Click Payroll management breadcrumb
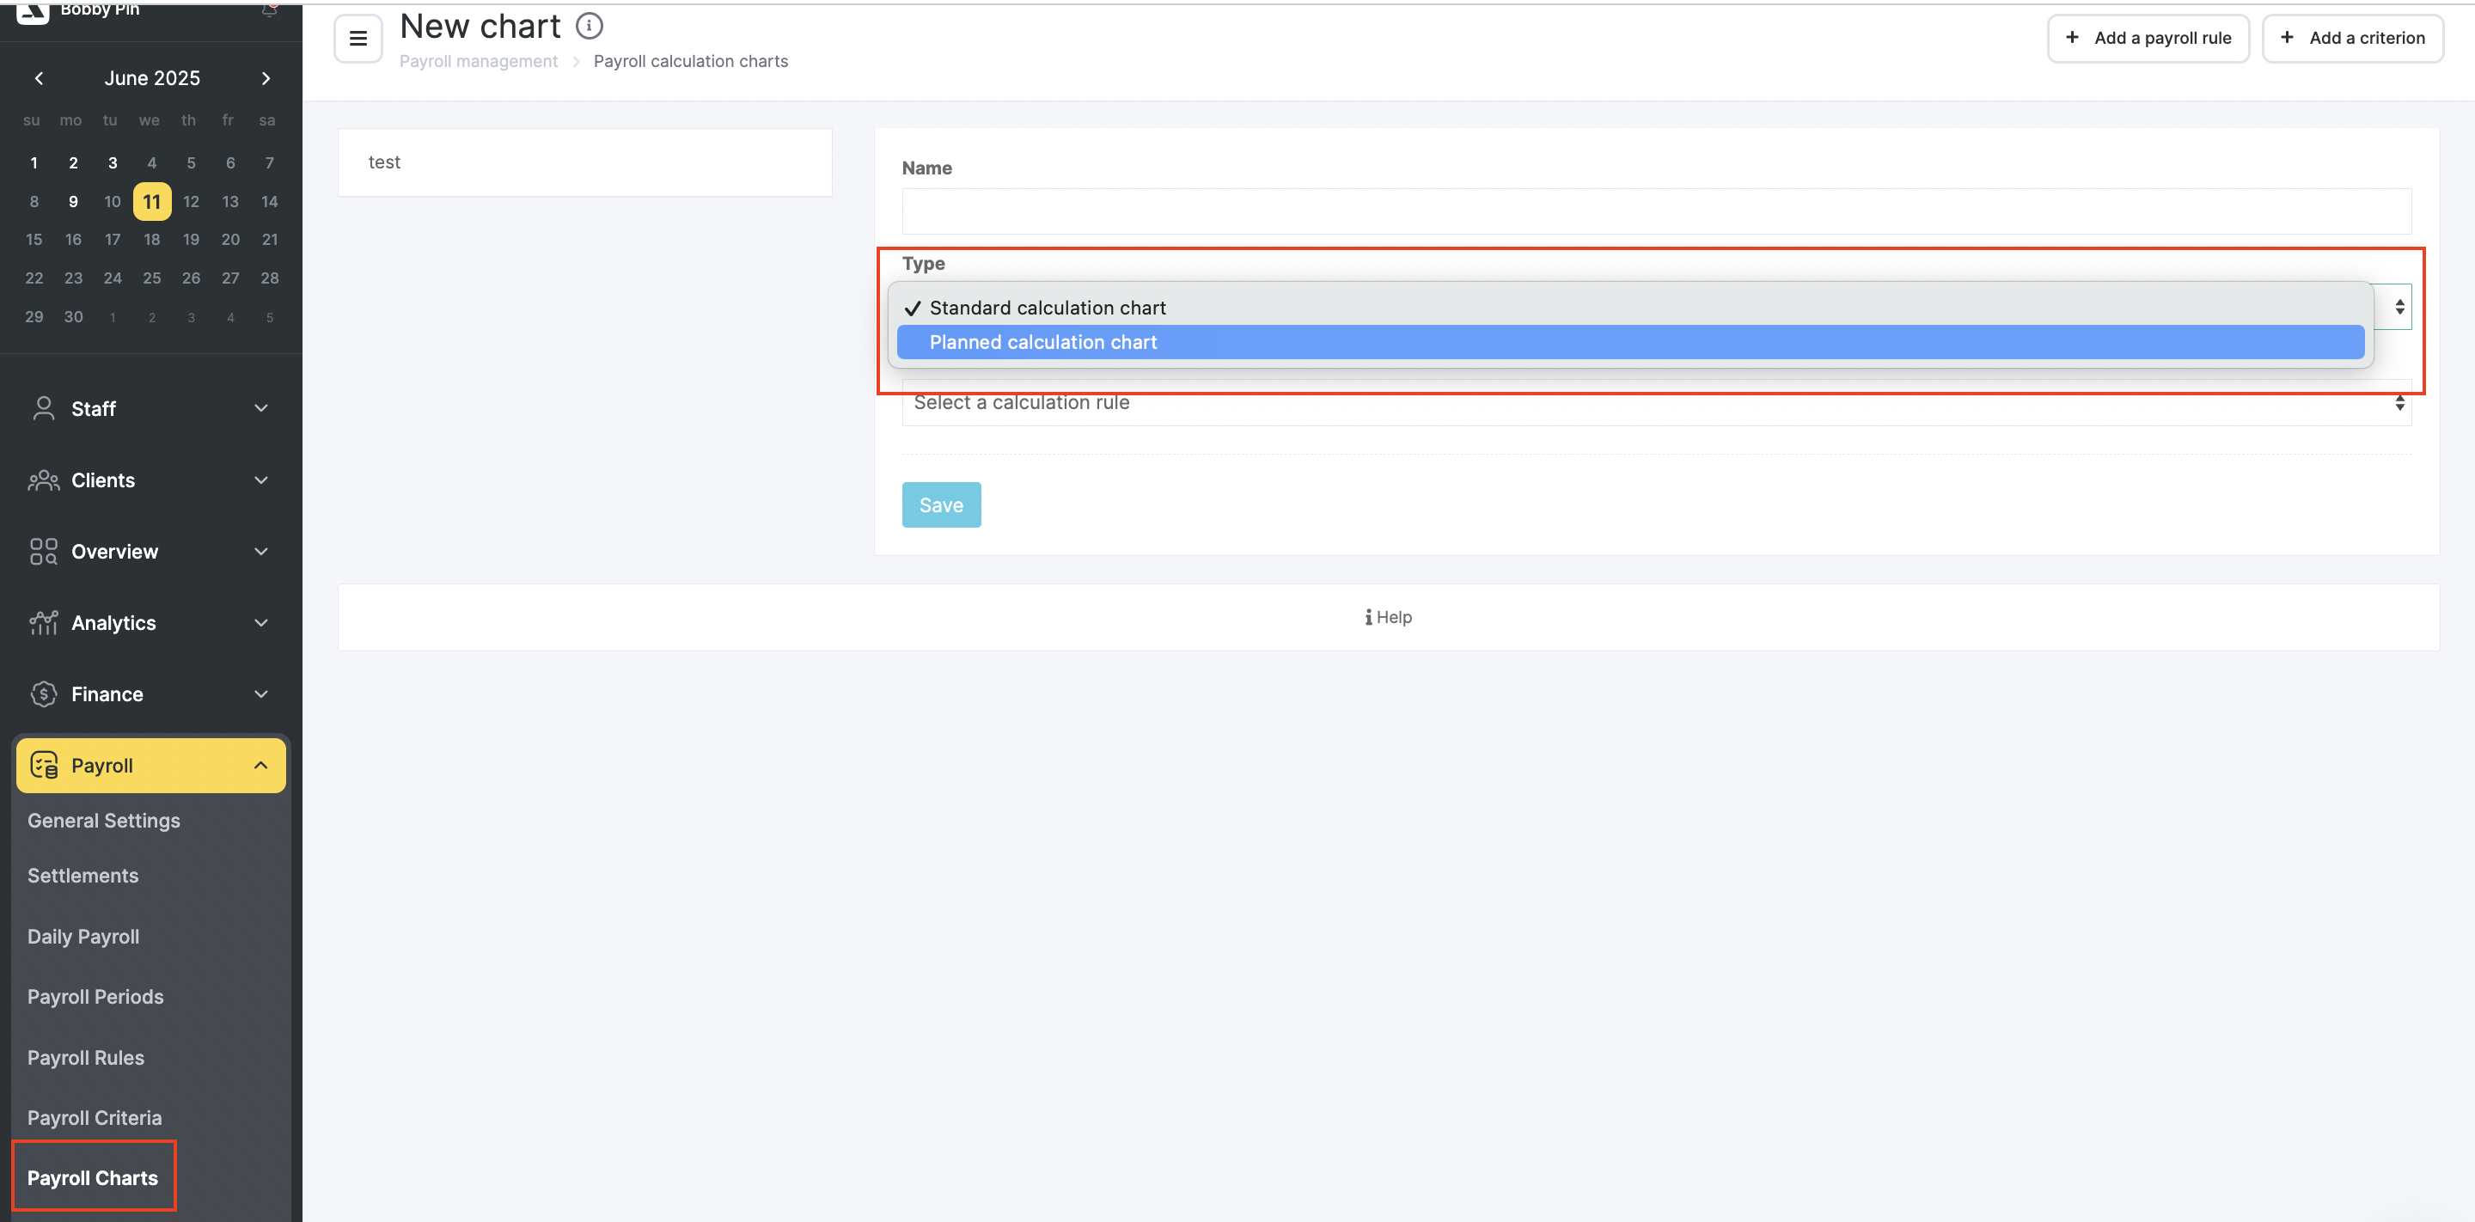Image resolution: width=2475 pixels, height=1222 pixels. (x=479, y=62)
